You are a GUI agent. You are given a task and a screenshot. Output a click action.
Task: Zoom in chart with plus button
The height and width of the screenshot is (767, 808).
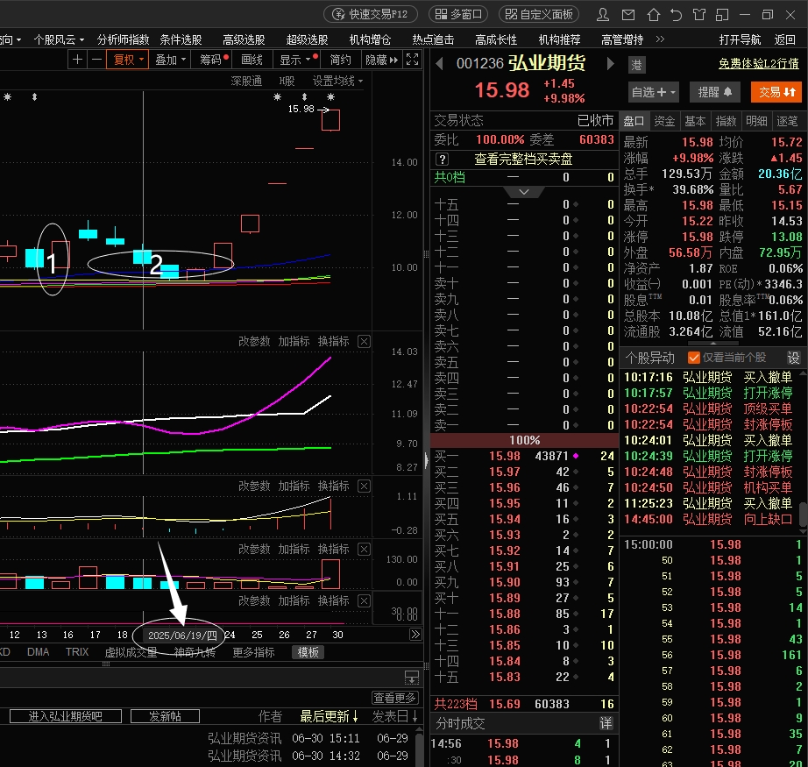coord(77,60)
